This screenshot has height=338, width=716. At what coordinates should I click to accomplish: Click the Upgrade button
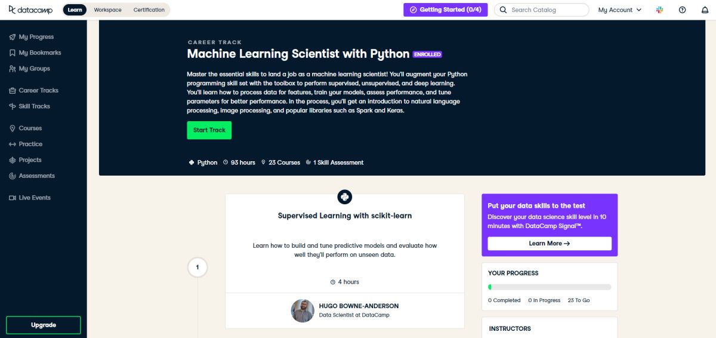click(x=44, y=325)
